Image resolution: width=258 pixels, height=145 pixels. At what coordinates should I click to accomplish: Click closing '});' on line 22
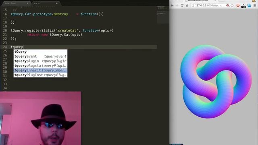tap(14, 39)
